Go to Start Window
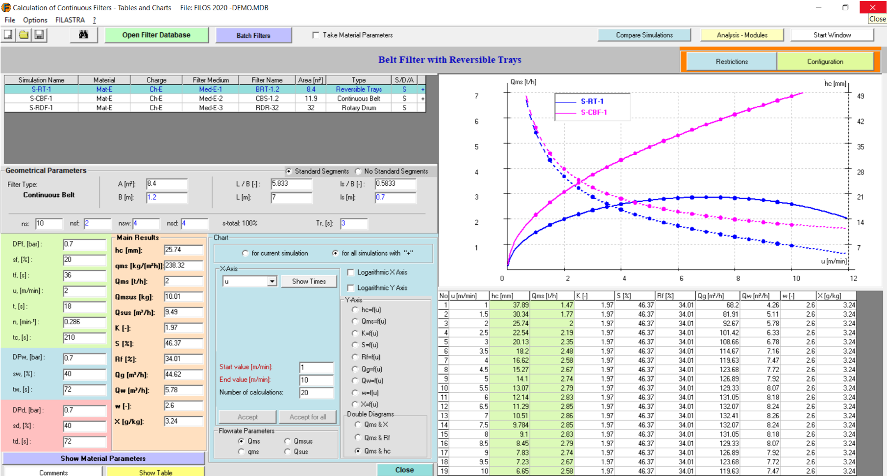 point(832,35)
